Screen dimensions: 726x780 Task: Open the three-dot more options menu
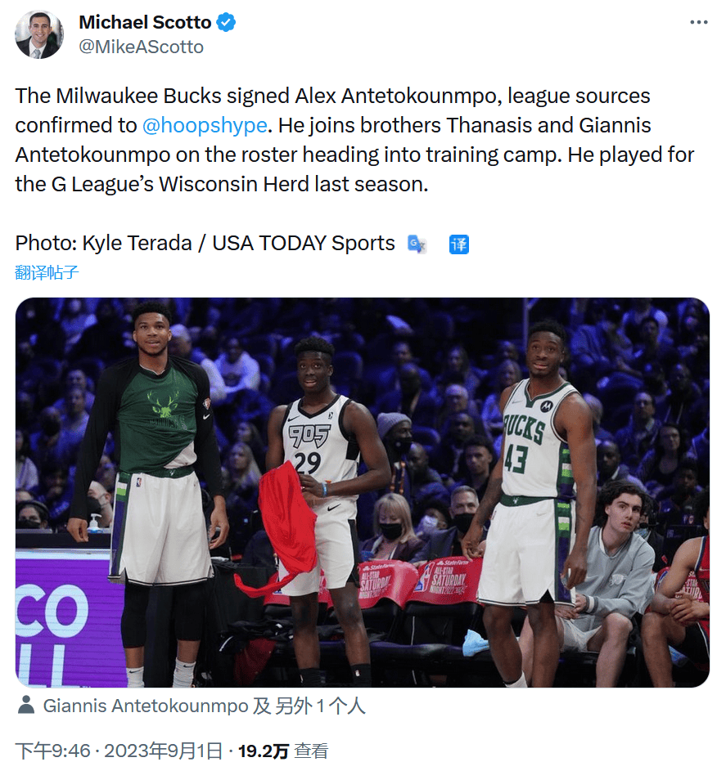click(699, 22)
